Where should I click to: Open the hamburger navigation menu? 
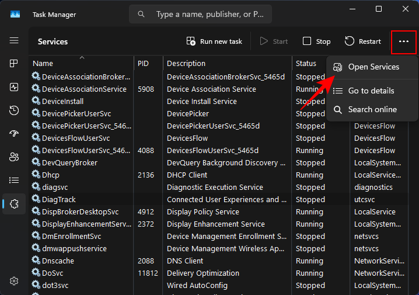click(14, 41)
